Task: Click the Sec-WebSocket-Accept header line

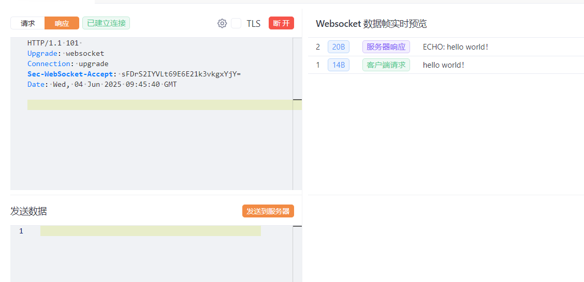Action: [134, 74]
